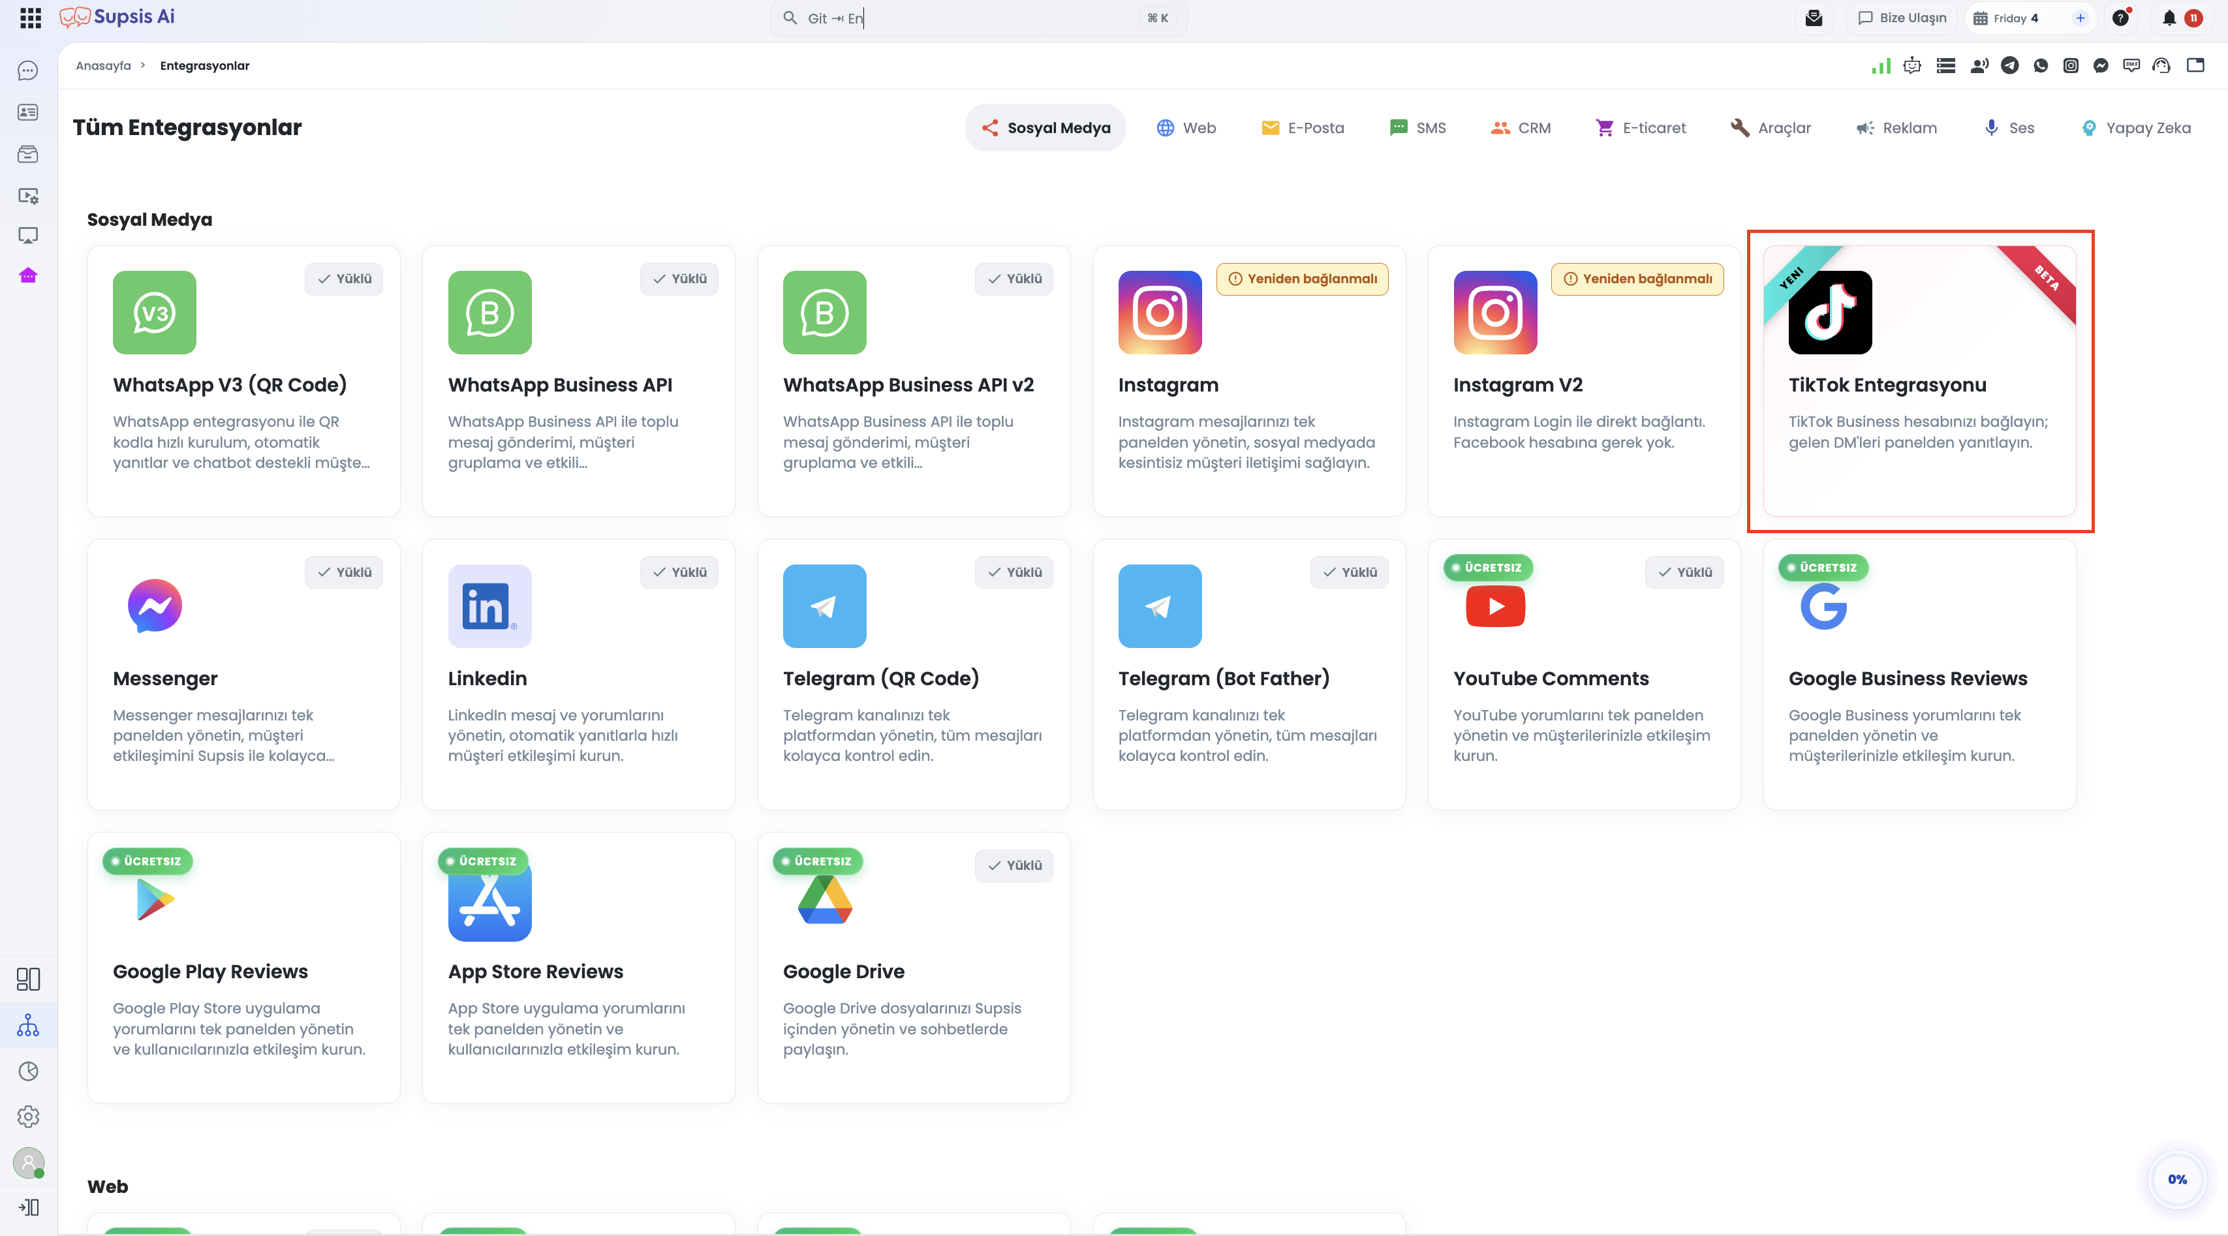Open the mail envelope icon in header
This screenshot has height=1236, width=2228.
tap(1814, 18)
